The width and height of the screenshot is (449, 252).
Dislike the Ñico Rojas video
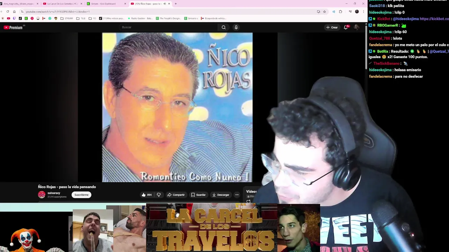coord(159,195)
